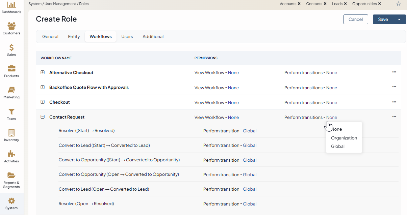Open the Inventory building icon

coord(11,133)
